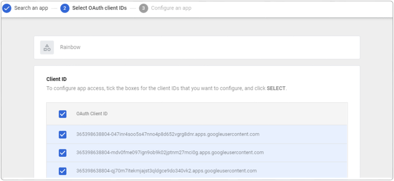394x181 pixels.
Task: Click the Client ID section heading
Action: (56, 79)
